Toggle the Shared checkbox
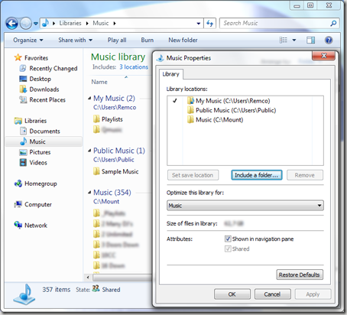The width and height of the screenshot is (347, 315). [228, 248]
